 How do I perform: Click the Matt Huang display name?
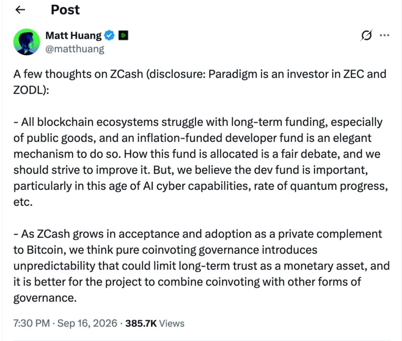(x=73, y=35)
